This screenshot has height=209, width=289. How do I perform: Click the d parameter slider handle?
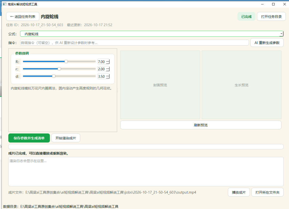54,76
